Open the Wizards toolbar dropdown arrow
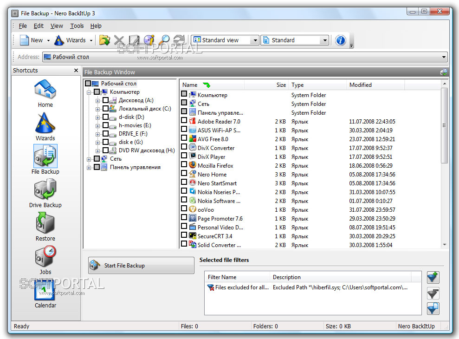Image resolution: width=459 pixels, height=339 pixels. pos(91,40)
